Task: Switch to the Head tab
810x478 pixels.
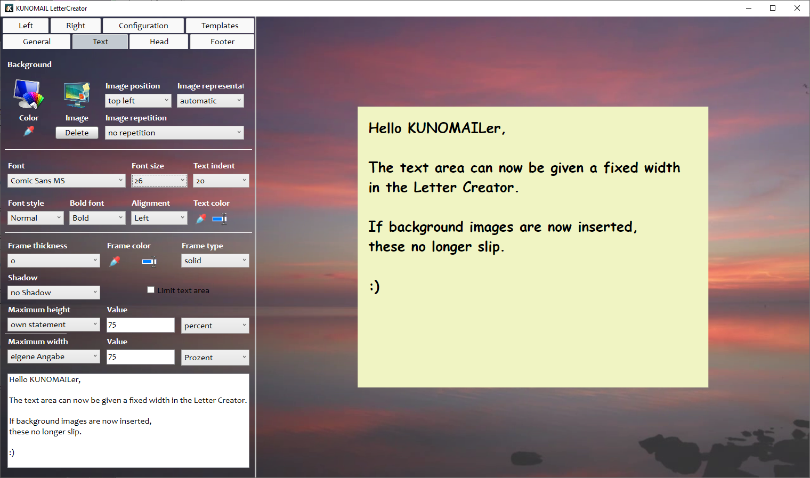Action: click(159, 42)
